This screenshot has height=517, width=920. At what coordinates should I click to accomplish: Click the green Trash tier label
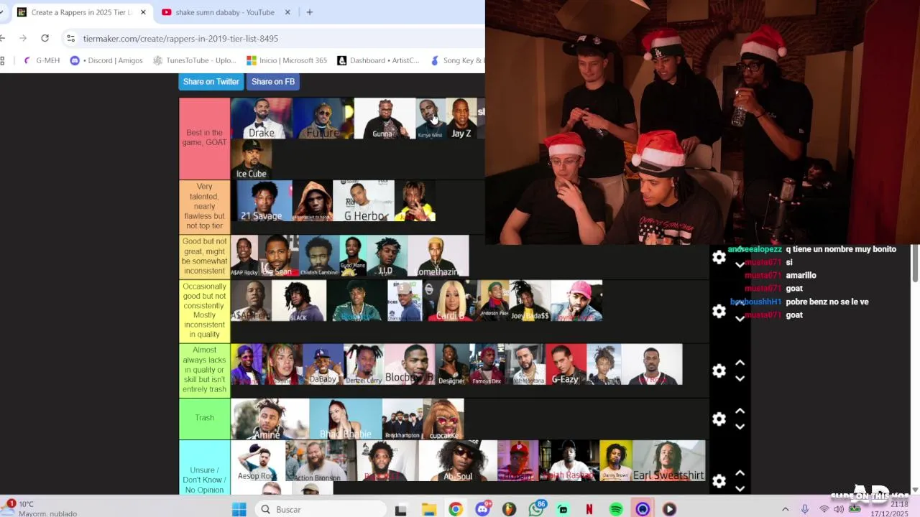pyautogui.click(x=204, y=418)
